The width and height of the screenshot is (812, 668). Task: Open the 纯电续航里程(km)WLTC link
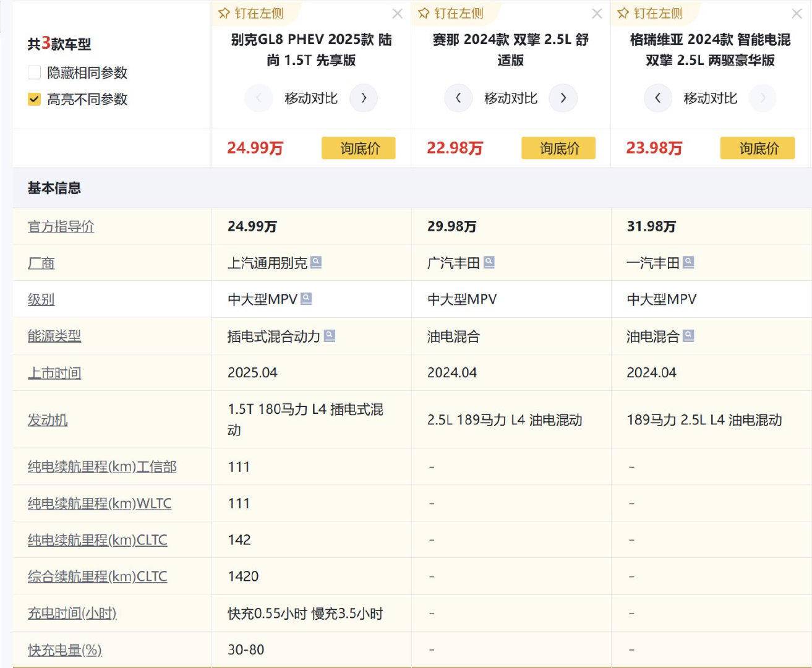click(100, 503)
